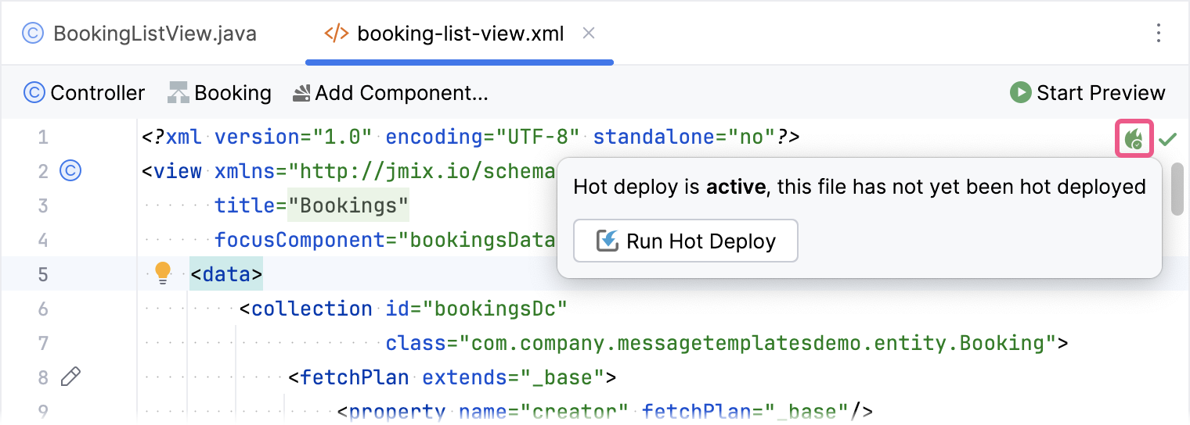Select the booking-list-view.xml tab
This screenshot has width=1190, height=425.
coord(460,34)
